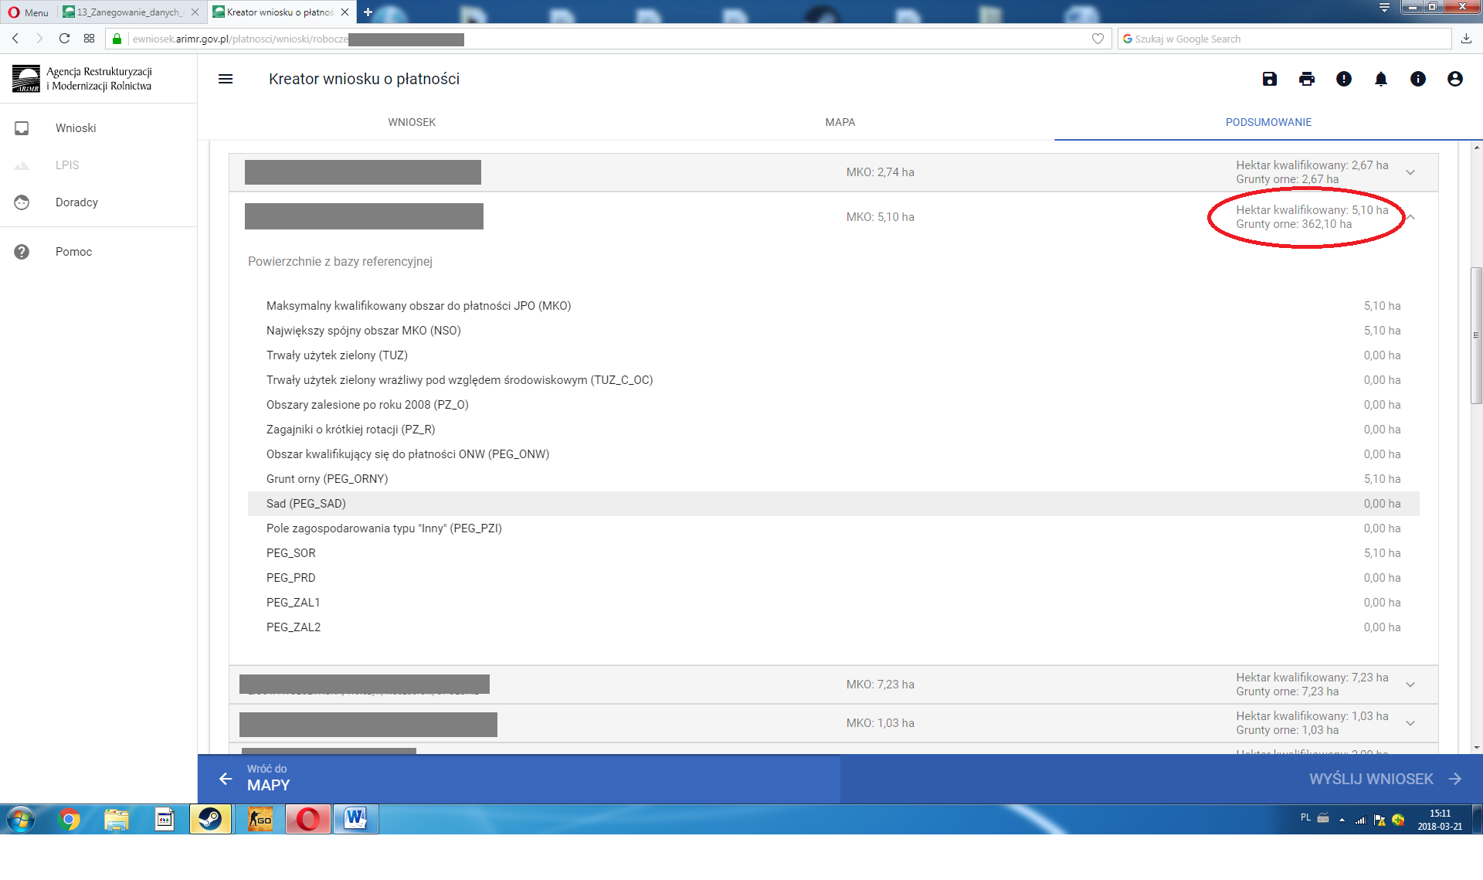1483x880 pixels.
Task: Toggle the hamburger navigation menu
Action: [x=226, y=79]
